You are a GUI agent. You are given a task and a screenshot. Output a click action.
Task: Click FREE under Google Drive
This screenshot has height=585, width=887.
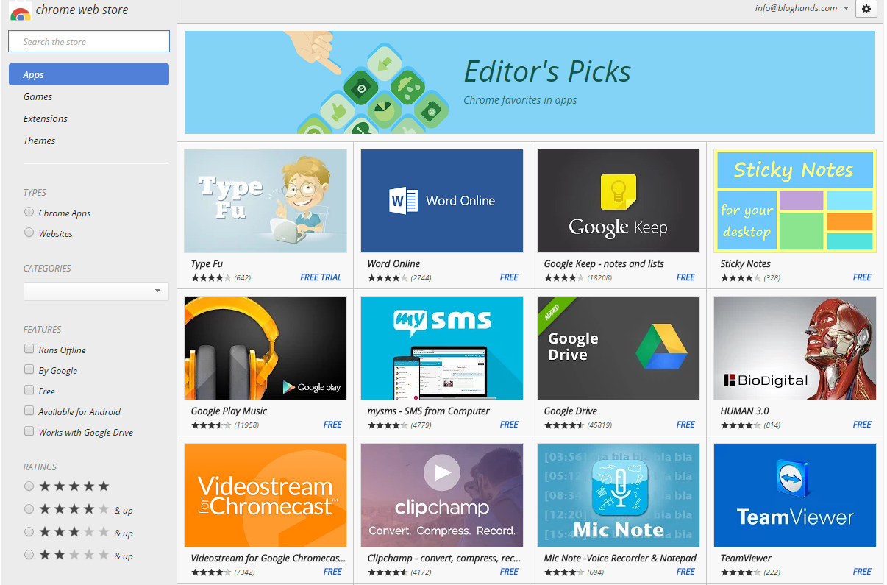685,425
